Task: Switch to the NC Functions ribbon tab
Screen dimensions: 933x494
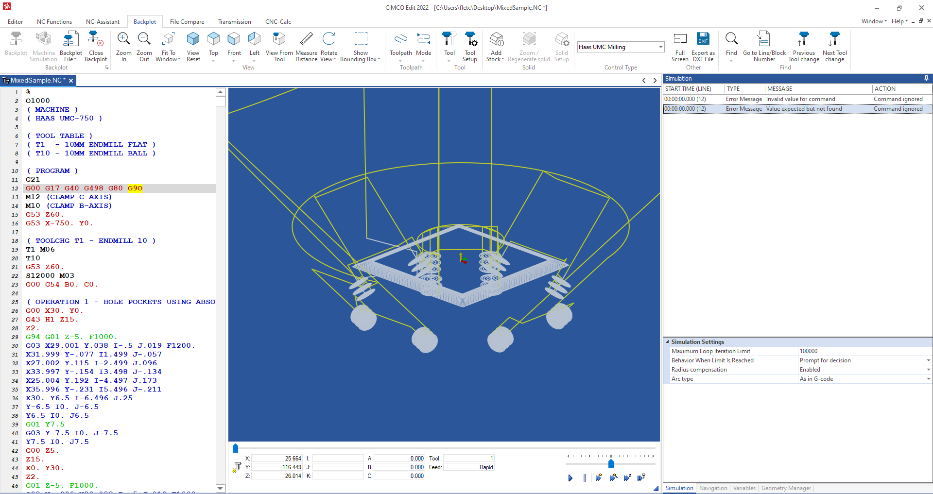Action: point(54,22)
